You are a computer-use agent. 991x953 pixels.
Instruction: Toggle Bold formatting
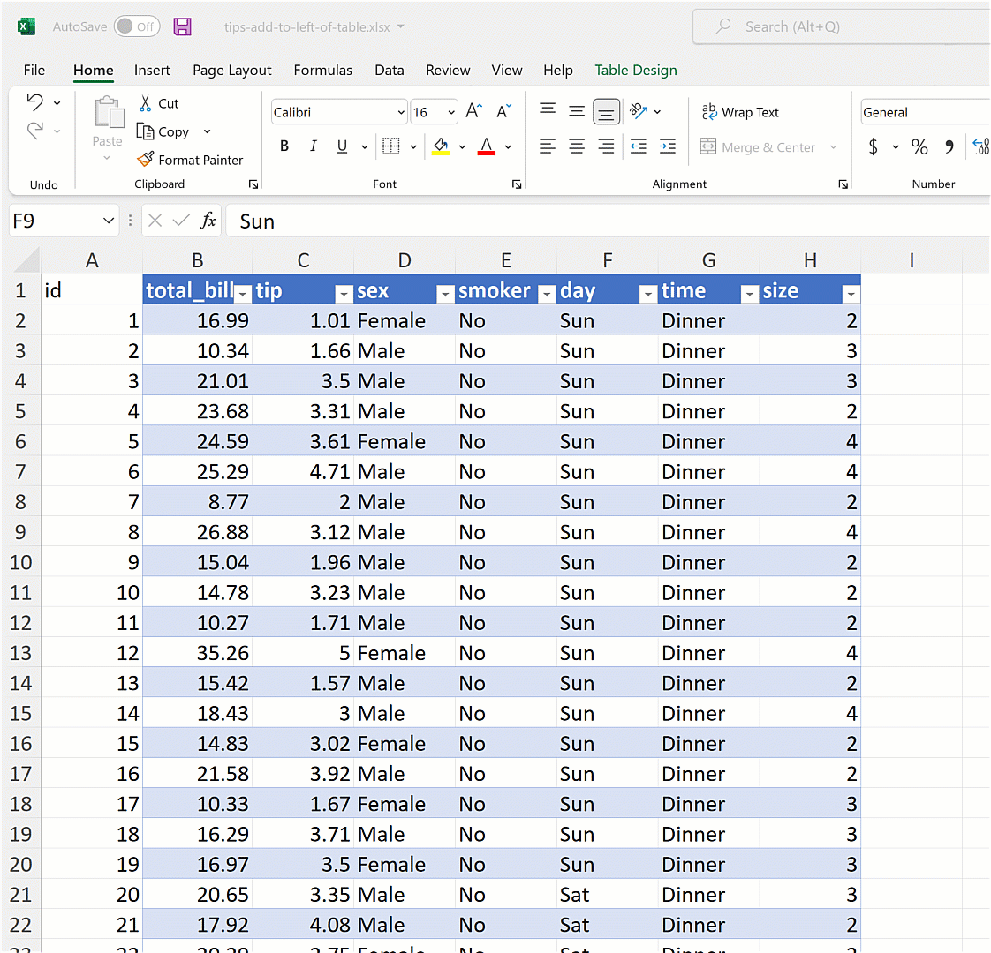[284, 146]
